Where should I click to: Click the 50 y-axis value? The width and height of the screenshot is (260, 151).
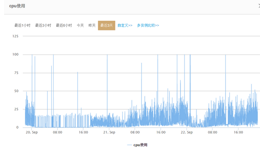pos(16,91)
